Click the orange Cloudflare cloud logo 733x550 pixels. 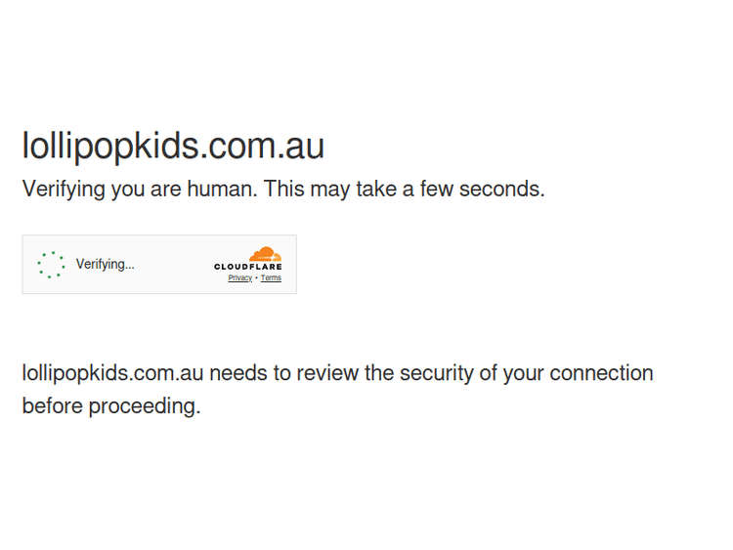point(265,255)
